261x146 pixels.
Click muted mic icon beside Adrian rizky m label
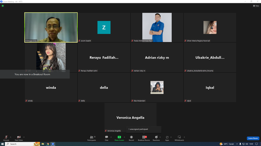point(132,71)
